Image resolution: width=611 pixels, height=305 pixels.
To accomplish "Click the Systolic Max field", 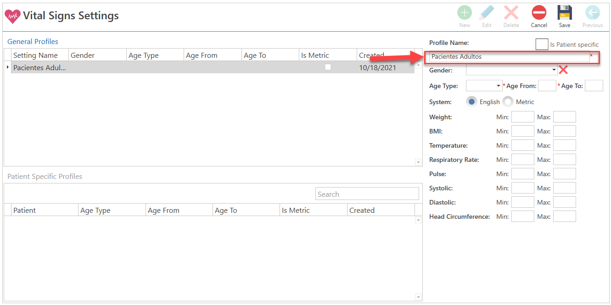I will (564, 188).
